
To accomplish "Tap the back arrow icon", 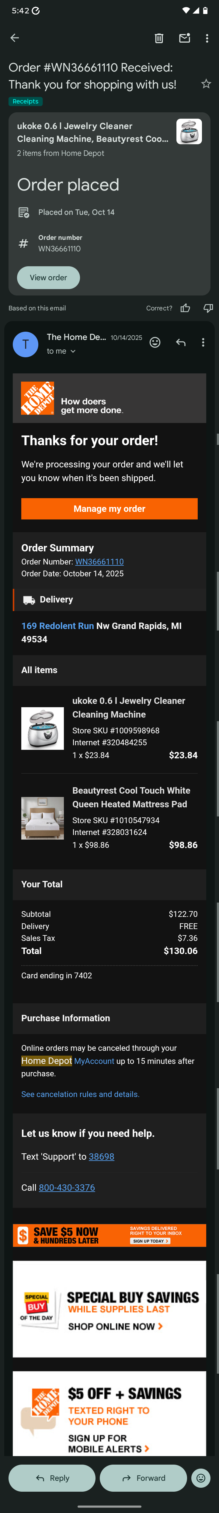I will (15, 38).
